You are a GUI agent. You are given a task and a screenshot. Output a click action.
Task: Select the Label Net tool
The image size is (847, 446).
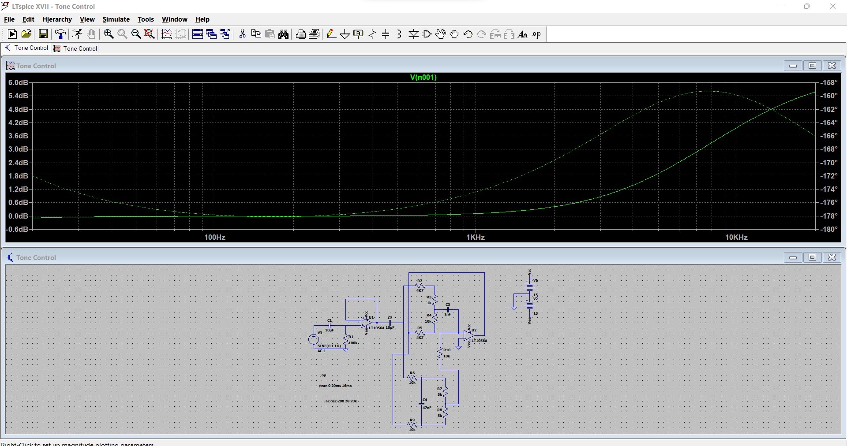(359, 34)
